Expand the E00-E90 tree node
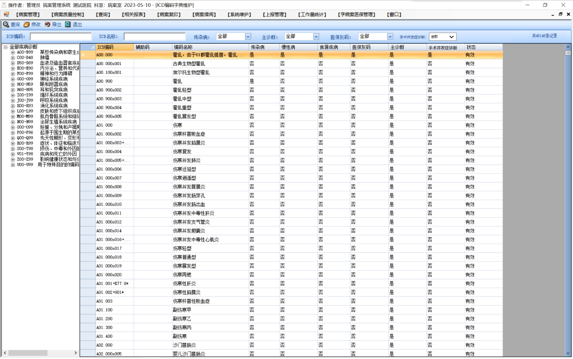This screenshot has height=359, width=573. pos(13,68)
